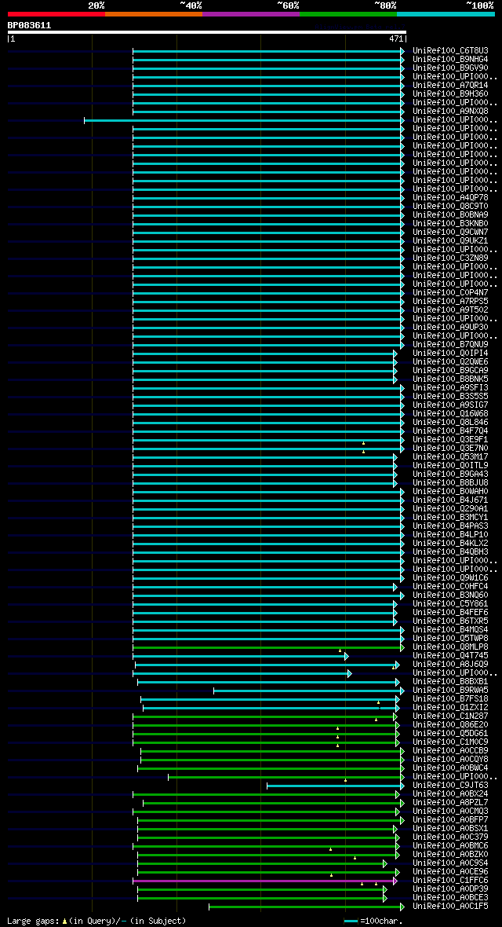Click the UniRef100_Q9CWN7 hit label
Screen dimensions: 502x927
click(450, 233)
